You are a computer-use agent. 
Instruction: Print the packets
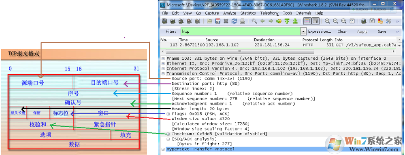[x=242, y=21]
